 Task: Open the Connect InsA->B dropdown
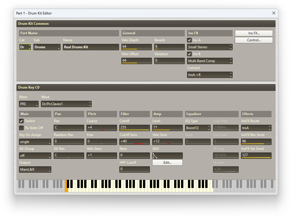point(210,75)
